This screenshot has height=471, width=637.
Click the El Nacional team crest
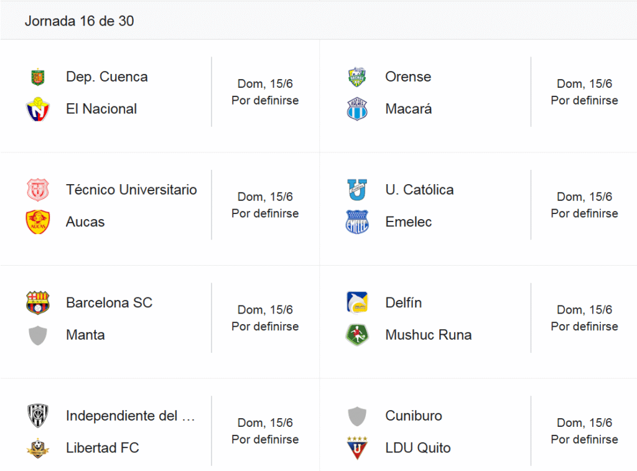click(38, 109)
